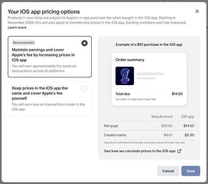
Task: Click the Recommended badge
Action: click(x=23, y=43)
